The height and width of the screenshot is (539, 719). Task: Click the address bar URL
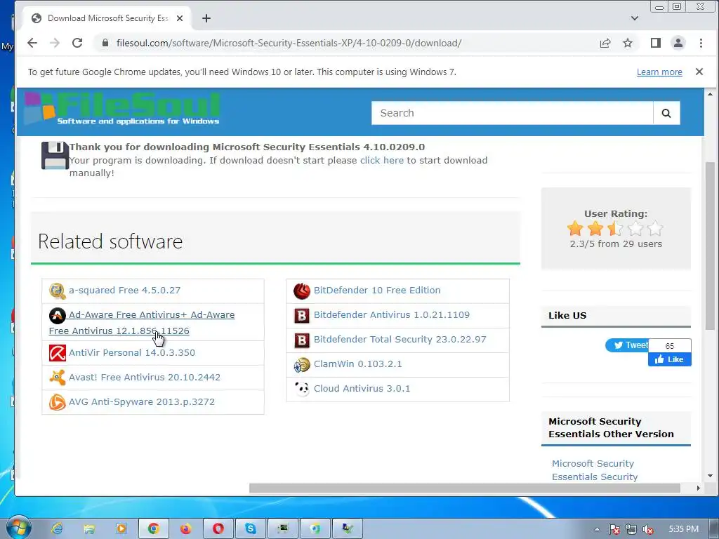[x=289, y=43]
